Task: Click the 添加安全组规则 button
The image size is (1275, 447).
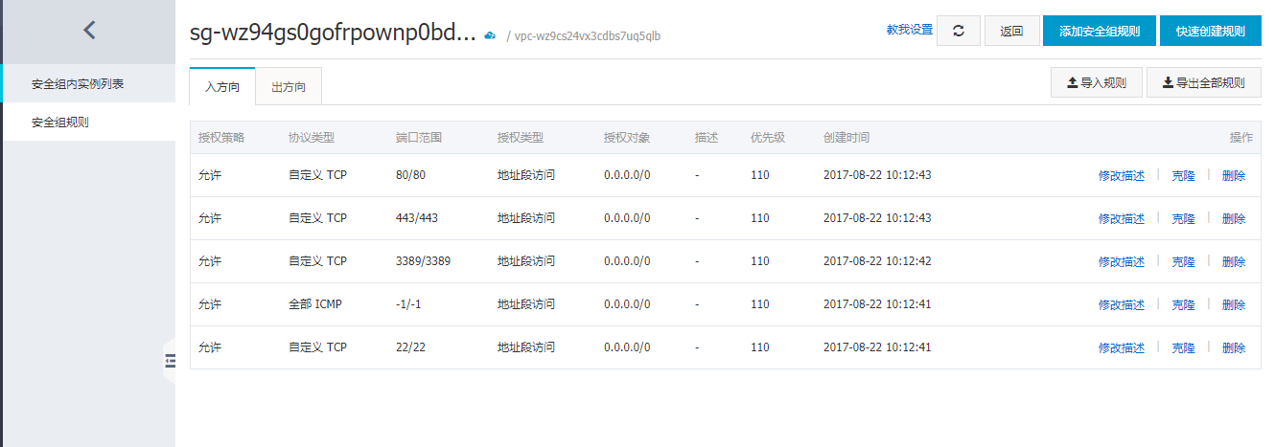Action: 1100,31
